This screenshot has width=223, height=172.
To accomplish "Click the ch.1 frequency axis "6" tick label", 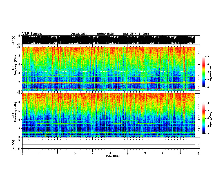I will 19,64.
